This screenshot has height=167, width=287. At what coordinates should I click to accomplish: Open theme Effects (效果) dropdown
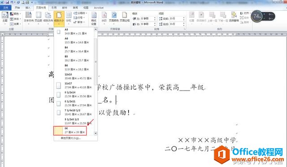pos(15,24)
